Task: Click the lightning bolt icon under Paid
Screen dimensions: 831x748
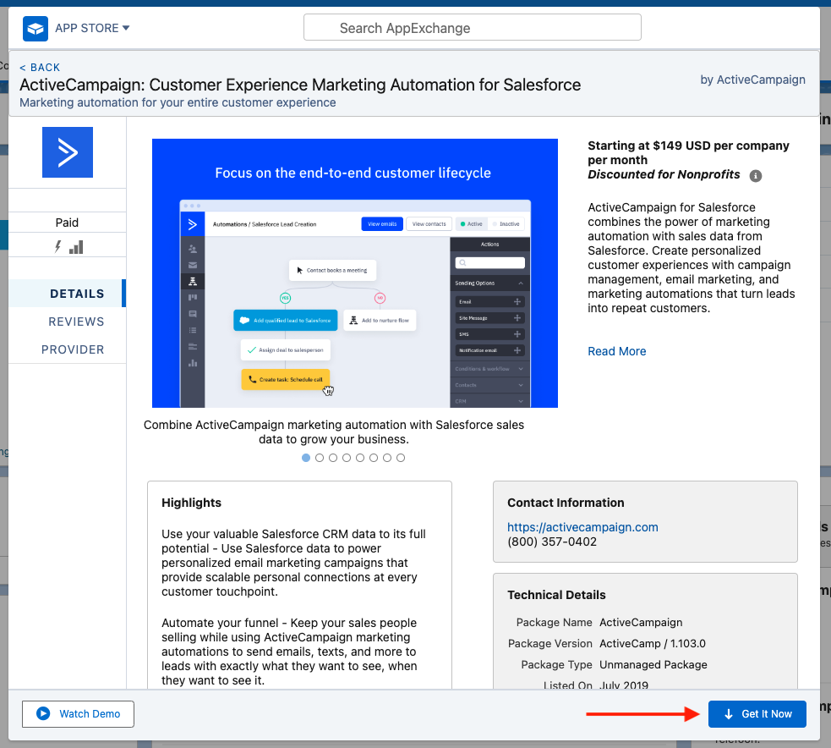Action: pos(57,247)
